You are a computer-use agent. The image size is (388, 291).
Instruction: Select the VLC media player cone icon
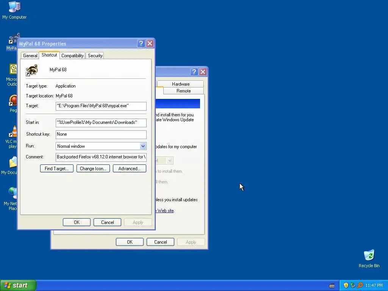[13, 131]
